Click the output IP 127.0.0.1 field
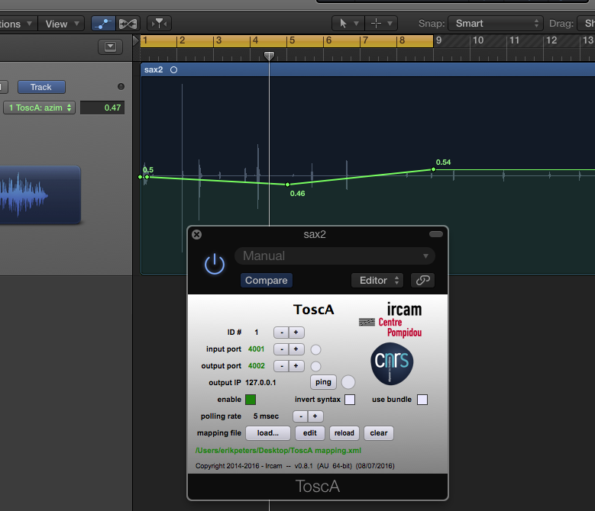Screen dimensions: 595x511 pyautogui.click(x=260, y=383)
